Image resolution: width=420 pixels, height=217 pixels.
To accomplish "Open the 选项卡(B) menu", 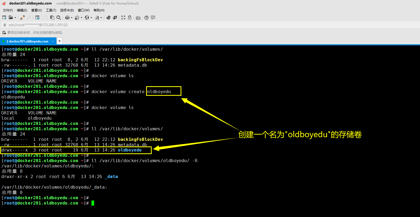I will point(67,10).
